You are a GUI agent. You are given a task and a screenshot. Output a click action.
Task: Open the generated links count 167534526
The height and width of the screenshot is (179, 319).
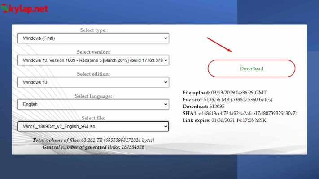133,147
